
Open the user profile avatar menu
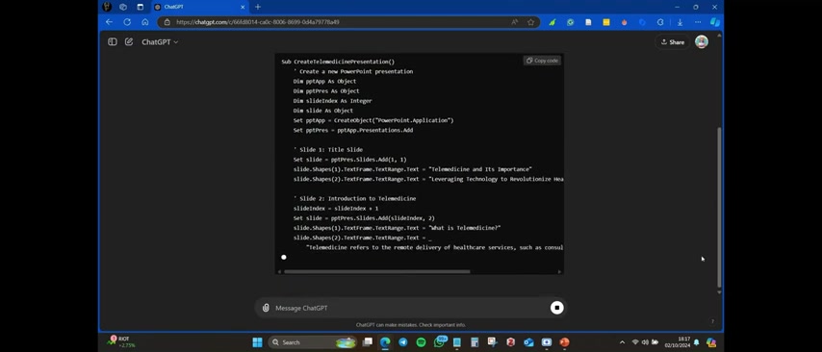(702, 42)
